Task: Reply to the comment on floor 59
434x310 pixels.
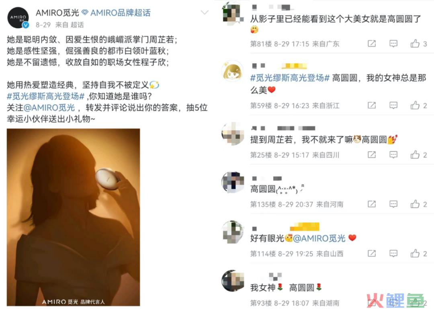Action: pyautogui.click(x=393, y=105)
